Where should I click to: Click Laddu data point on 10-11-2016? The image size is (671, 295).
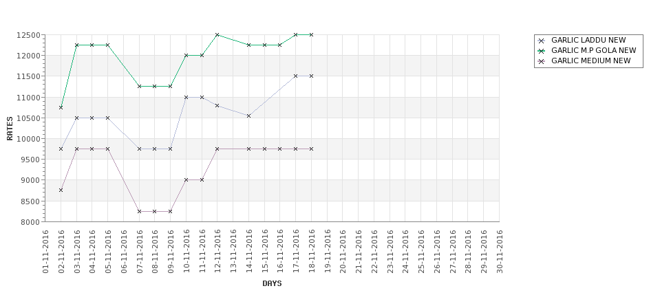(186, 97)
